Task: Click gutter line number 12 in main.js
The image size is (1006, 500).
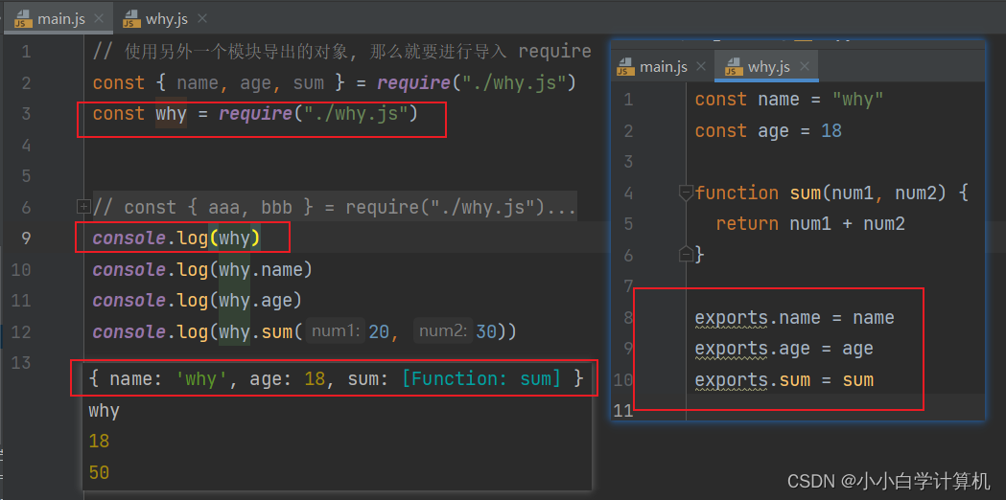Action: 20,332
